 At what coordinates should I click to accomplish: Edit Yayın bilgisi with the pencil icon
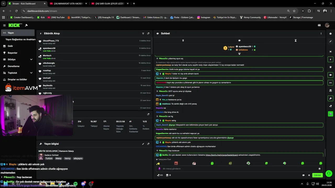tap(143, 144)
